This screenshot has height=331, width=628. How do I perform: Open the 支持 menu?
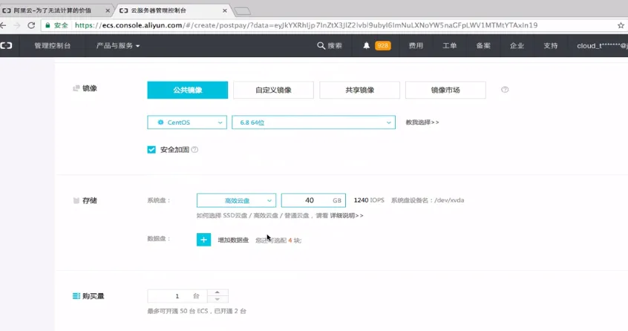(x=550, y=45)
